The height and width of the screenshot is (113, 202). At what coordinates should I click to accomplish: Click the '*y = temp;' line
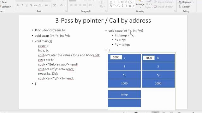(x=122, y=45)
